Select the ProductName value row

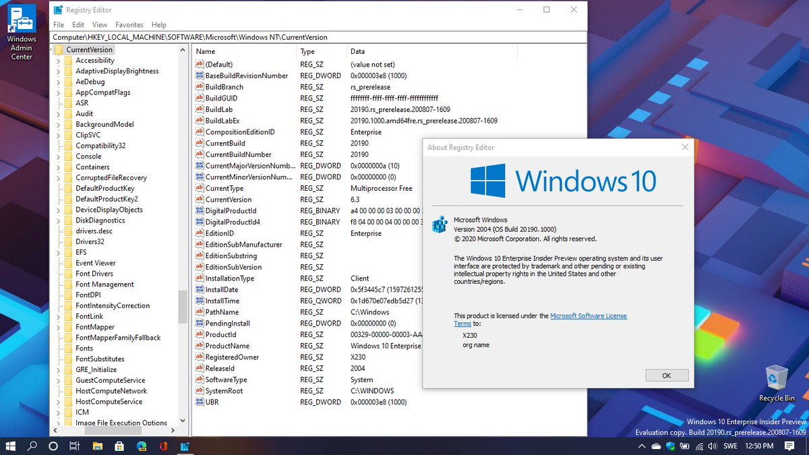[x=308, y=346]
